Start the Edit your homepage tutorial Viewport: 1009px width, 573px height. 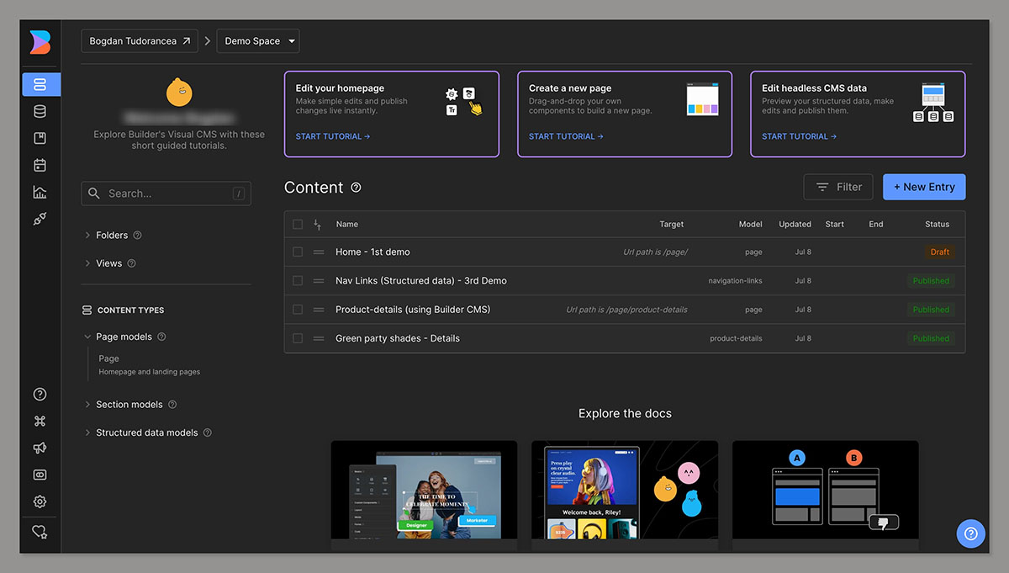point(333,136)
